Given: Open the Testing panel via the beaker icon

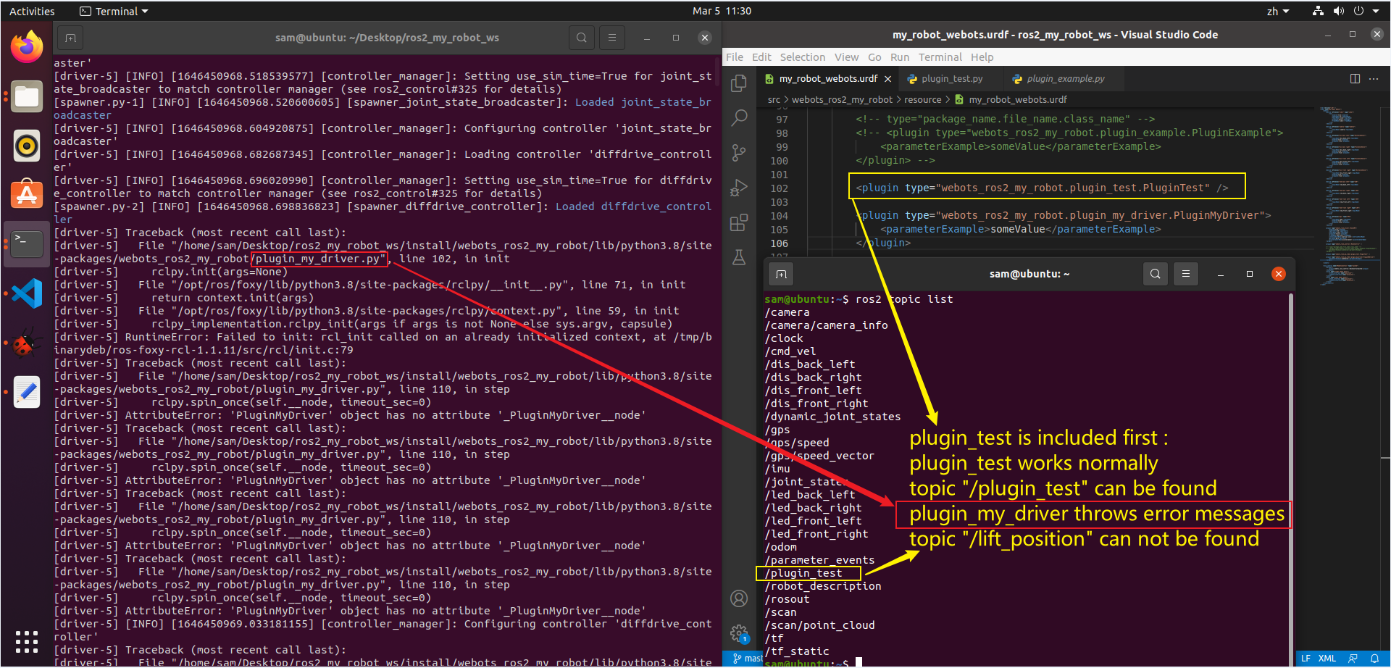Looking at the screenshot, I should (739, 257).
